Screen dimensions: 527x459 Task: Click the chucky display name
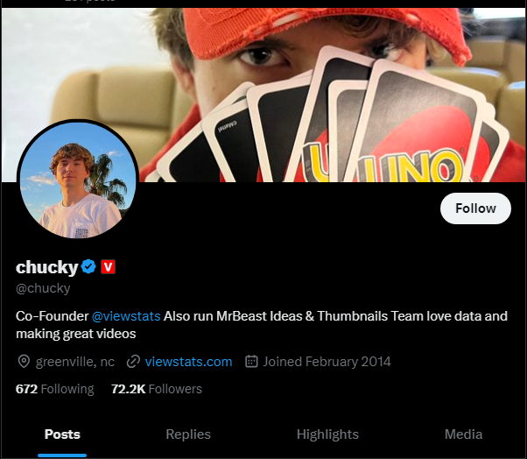[47, 267]
